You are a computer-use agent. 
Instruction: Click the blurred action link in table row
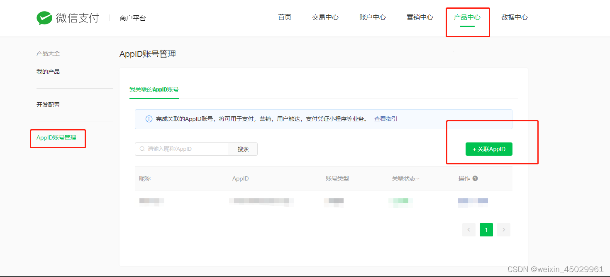click(x=473, y=202)
